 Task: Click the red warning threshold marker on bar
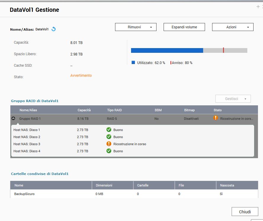click(223, 50)
